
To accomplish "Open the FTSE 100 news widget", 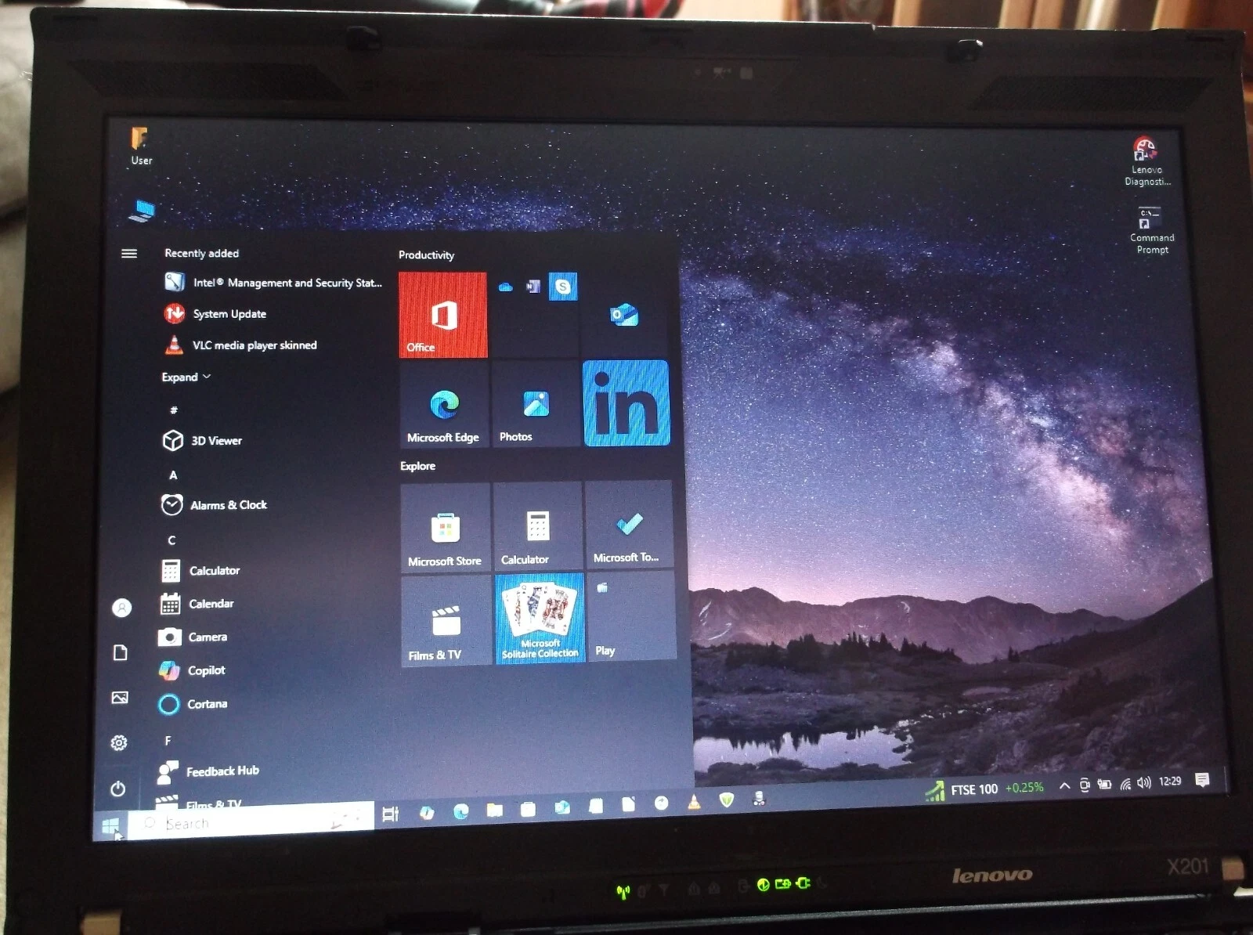I will click(x=985, y=789).
